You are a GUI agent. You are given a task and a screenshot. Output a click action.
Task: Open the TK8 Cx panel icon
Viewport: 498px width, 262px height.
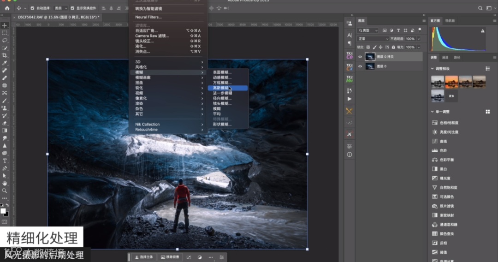[x=350, y=67]
